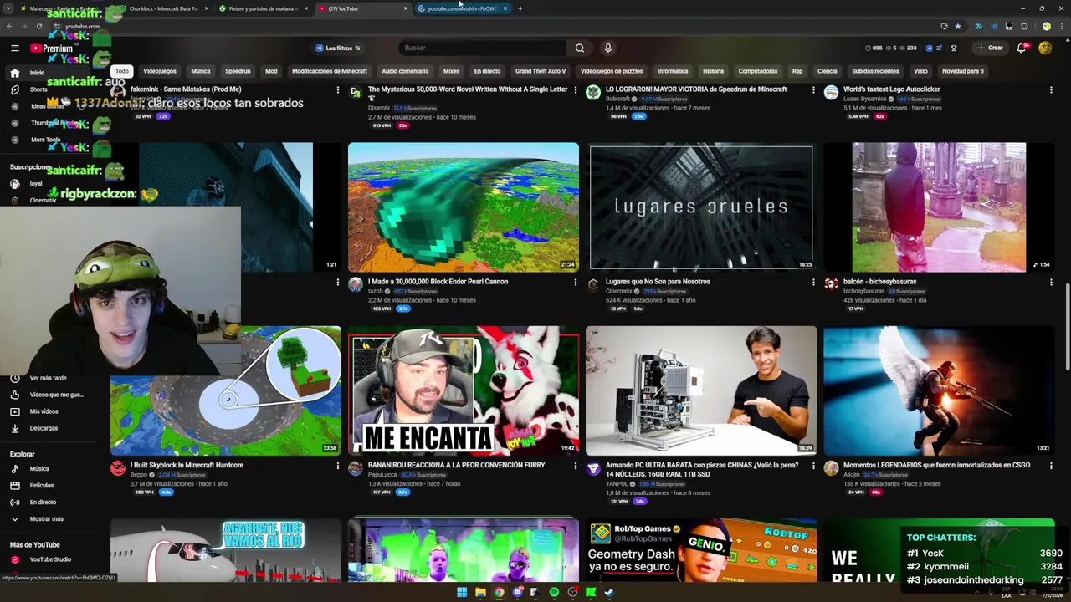
Task: Click the YouTube Premium logo
Action: (52, 48)
